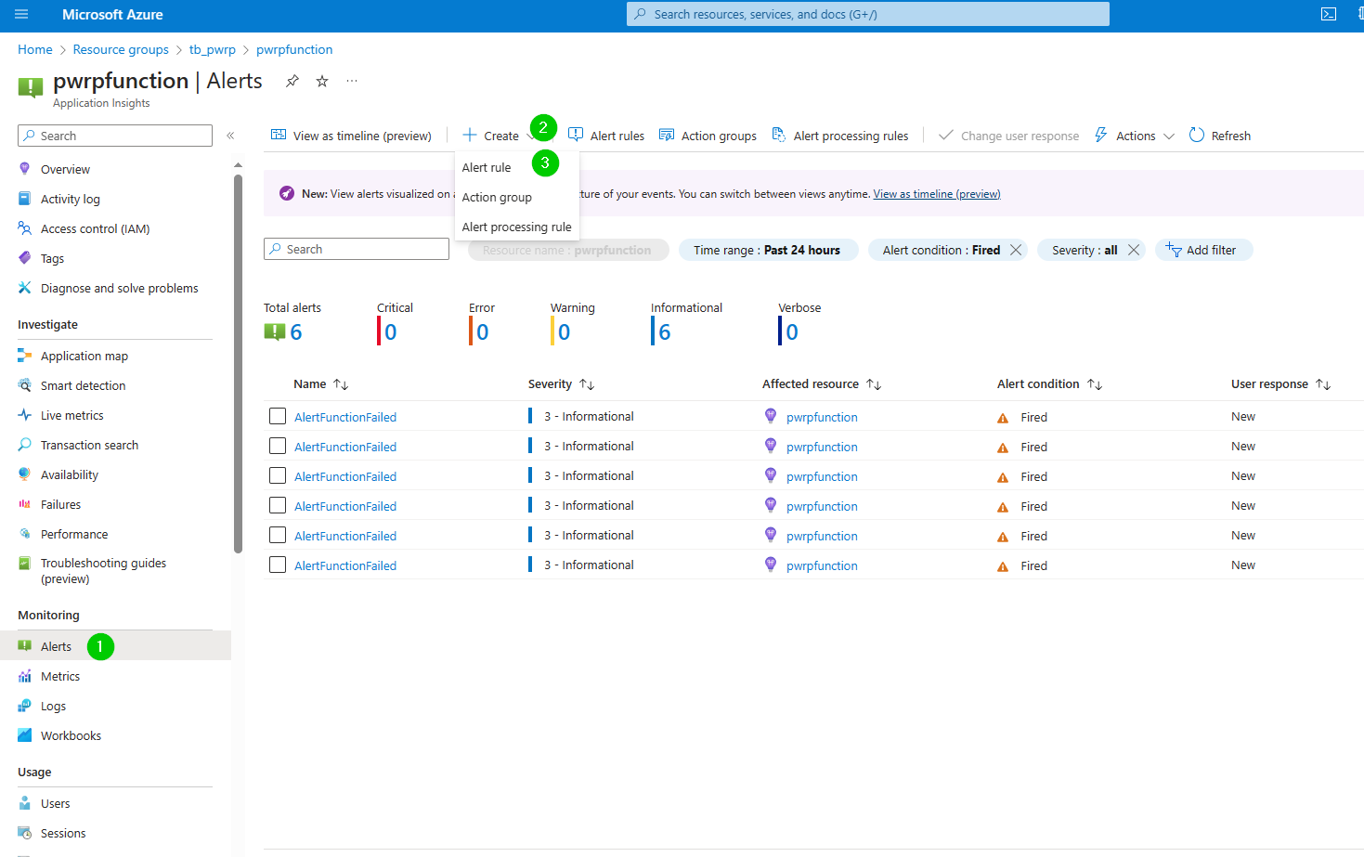Viewport: 1364px width, 857px height.
Task: Check the third AlertFunctionFailed row checkbox
Action: click(278, 475)
